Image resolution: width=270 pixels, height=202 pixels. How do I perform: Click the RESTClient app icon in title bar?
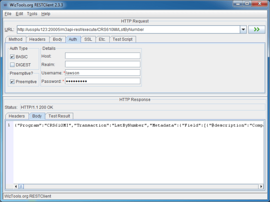click(5, 4)
